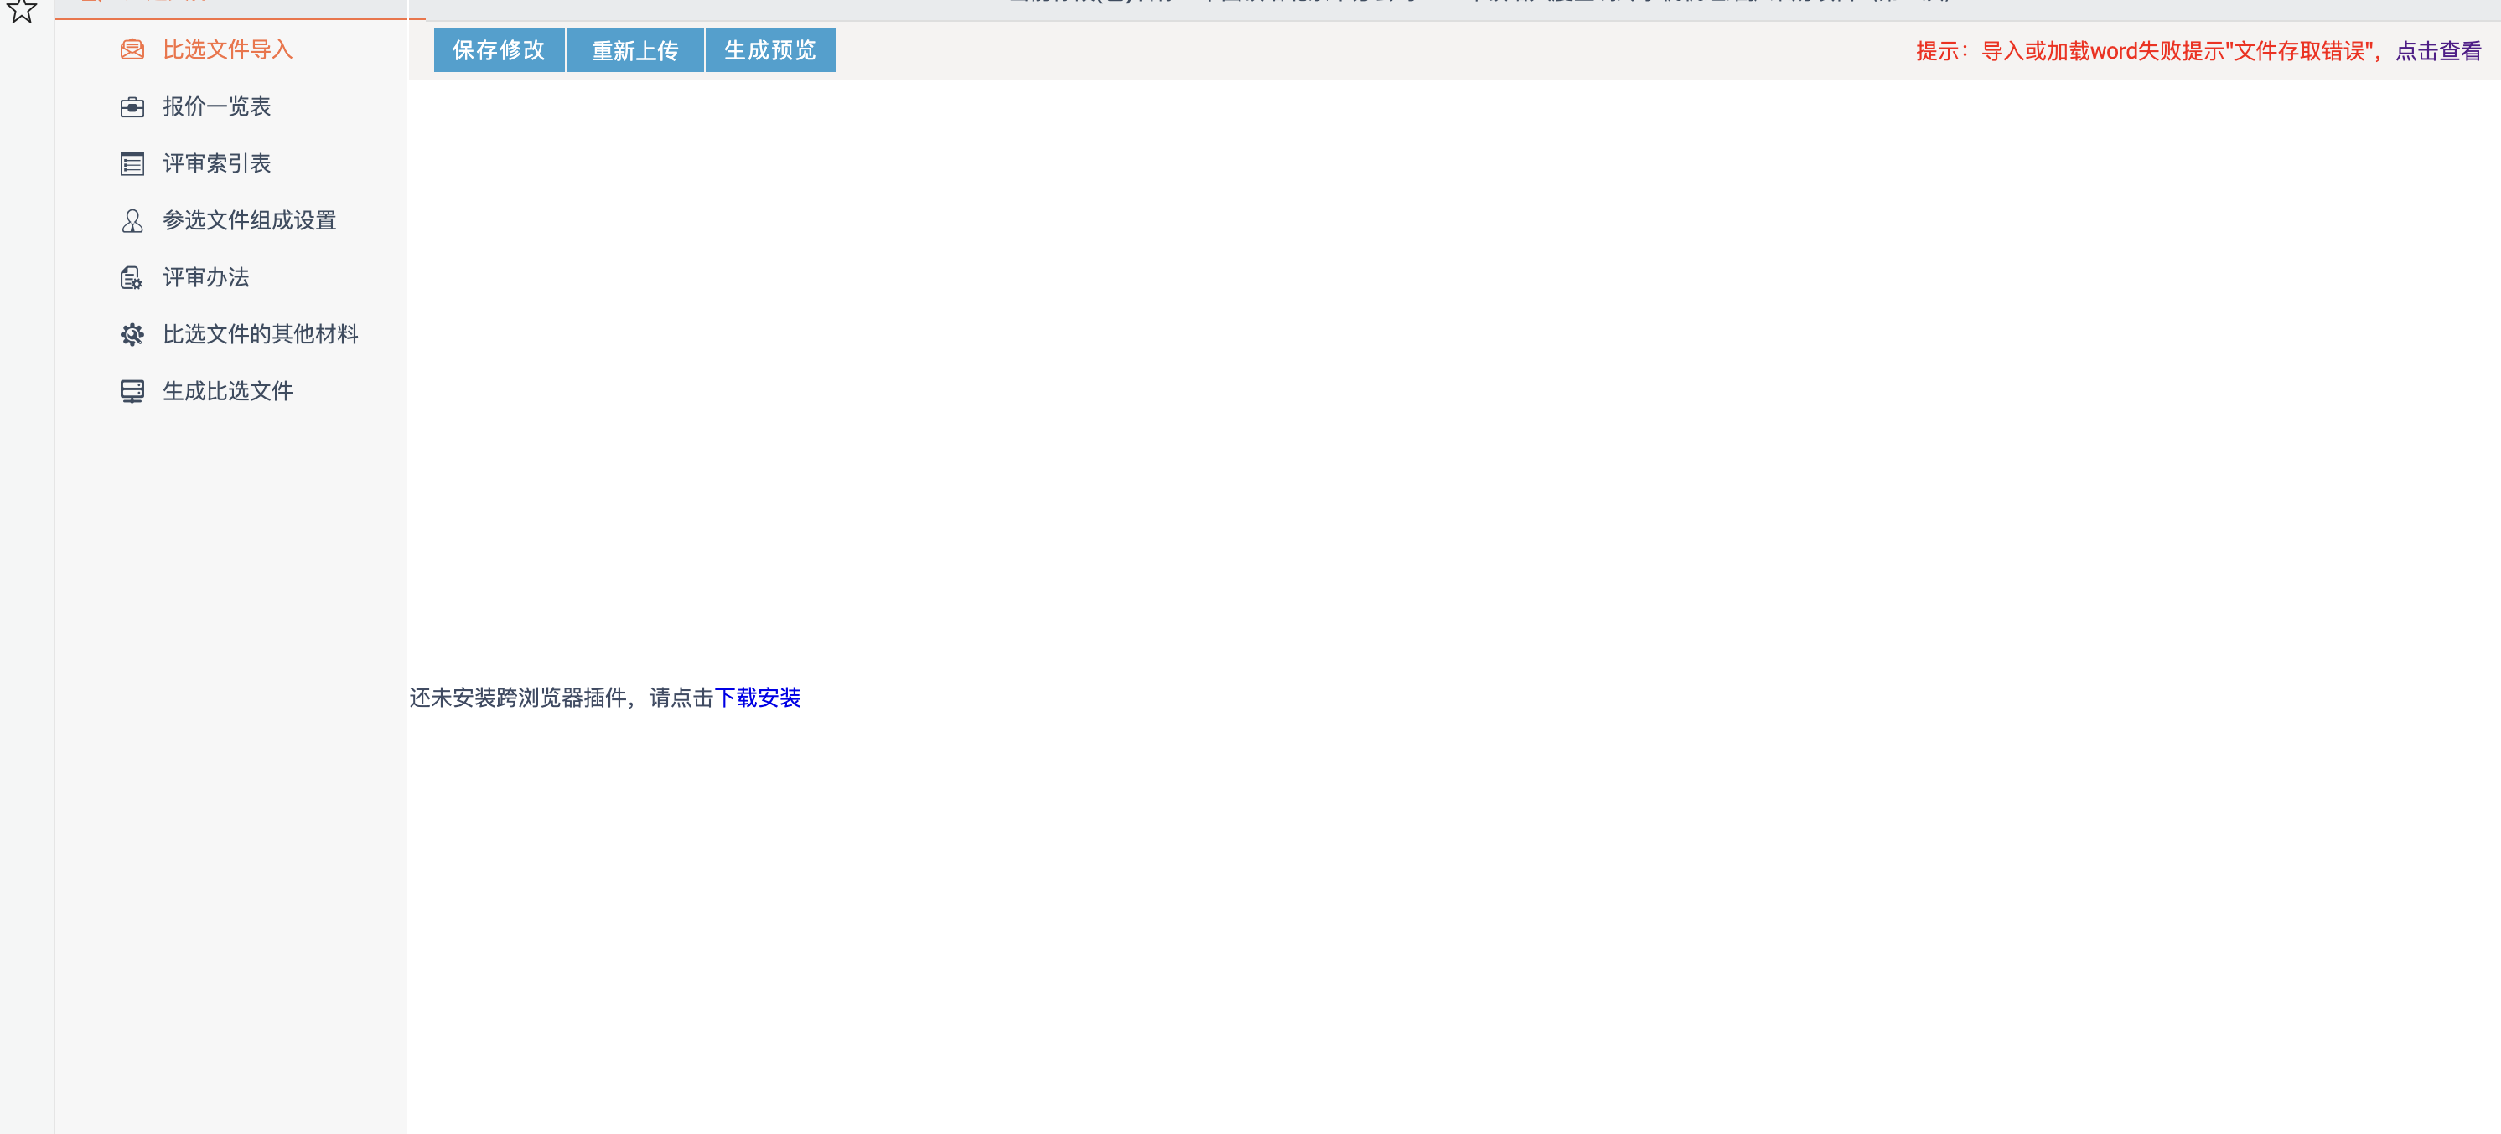Click the document-gear icon beside 评审办法
2501x1134 pixels.
click(132, 278)
